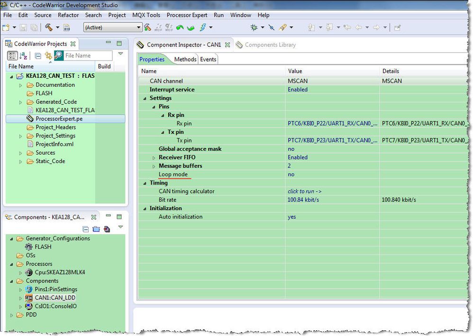The image size is (473, 336).
Task: Expand the Receiver FIFO property group
Action: tap(154, 157)
